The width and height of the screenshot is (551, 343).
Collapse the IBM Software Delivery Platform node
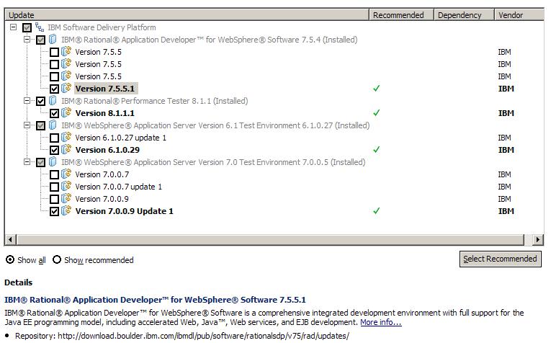click(x=14, y=27)
